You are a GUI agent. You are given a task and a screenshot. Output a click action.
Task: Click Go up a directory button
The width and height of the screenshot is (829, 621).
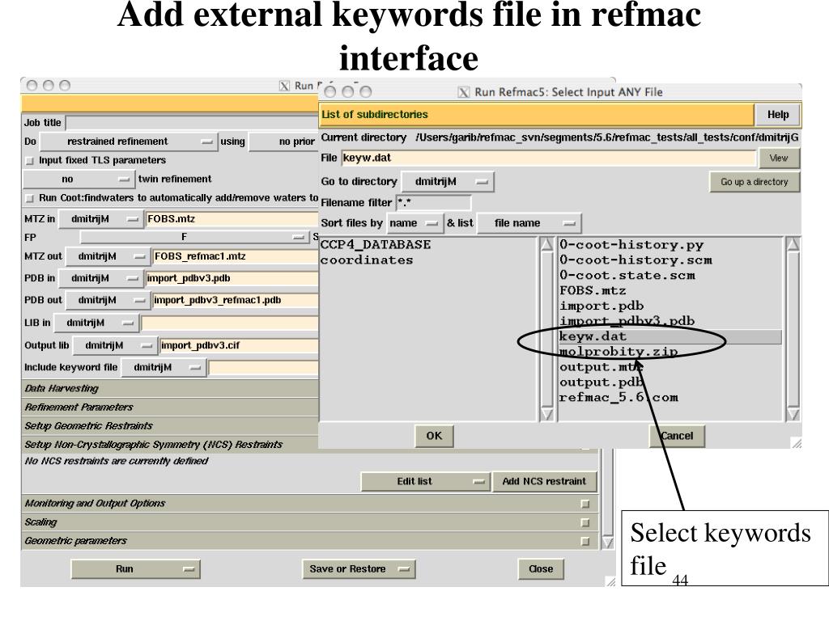[x=755, y=182]
